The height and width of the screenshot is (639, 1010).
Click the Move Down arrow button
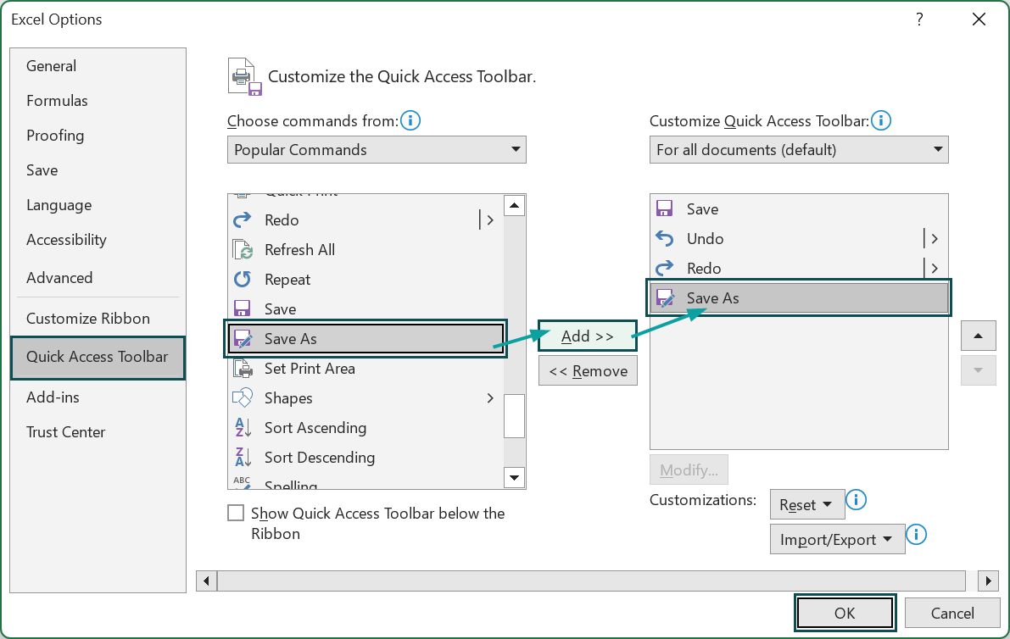[x=979, y=370]
